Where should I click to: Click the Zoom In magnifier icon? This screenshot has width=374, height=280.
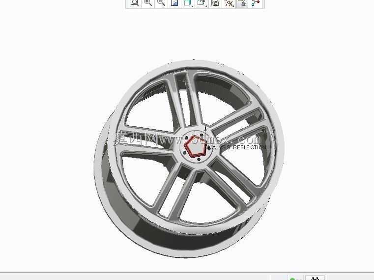[148, 3]
